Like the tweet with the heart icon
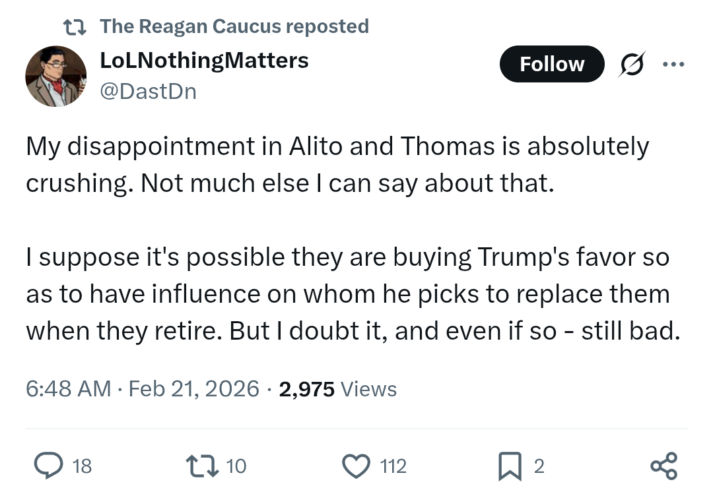Image resolution: width=713 pixels, height=492 pixels. (356, 466)
